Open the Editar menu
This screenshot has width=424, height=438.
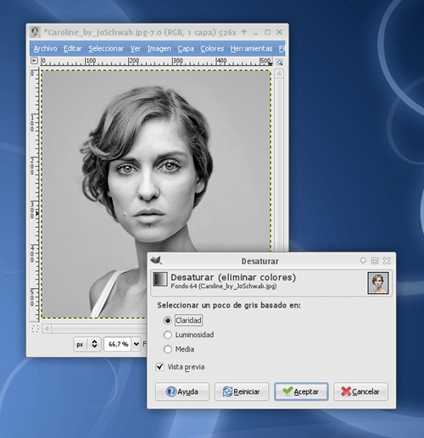click(72, 48)
